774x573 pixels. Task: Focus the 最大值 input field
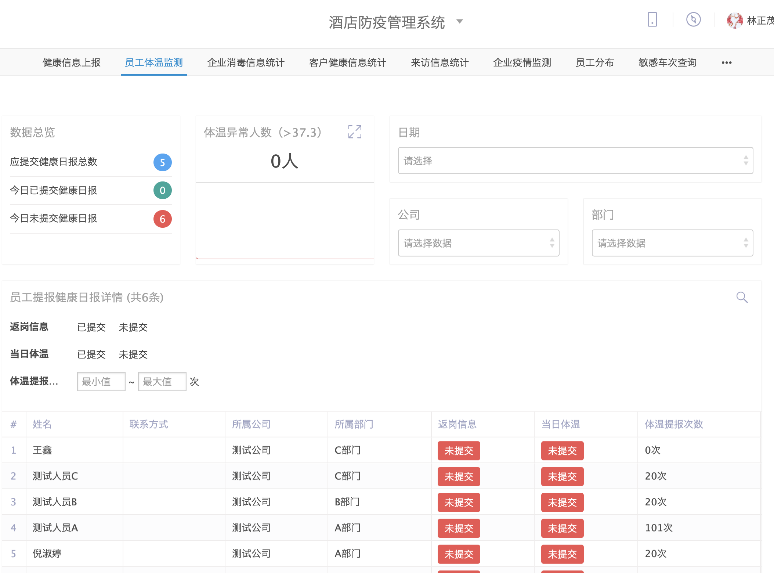click(x=162, y=382)
